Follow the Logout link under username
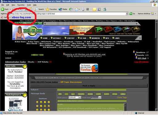Screen dimensions: 158x115 click(8, 58)
